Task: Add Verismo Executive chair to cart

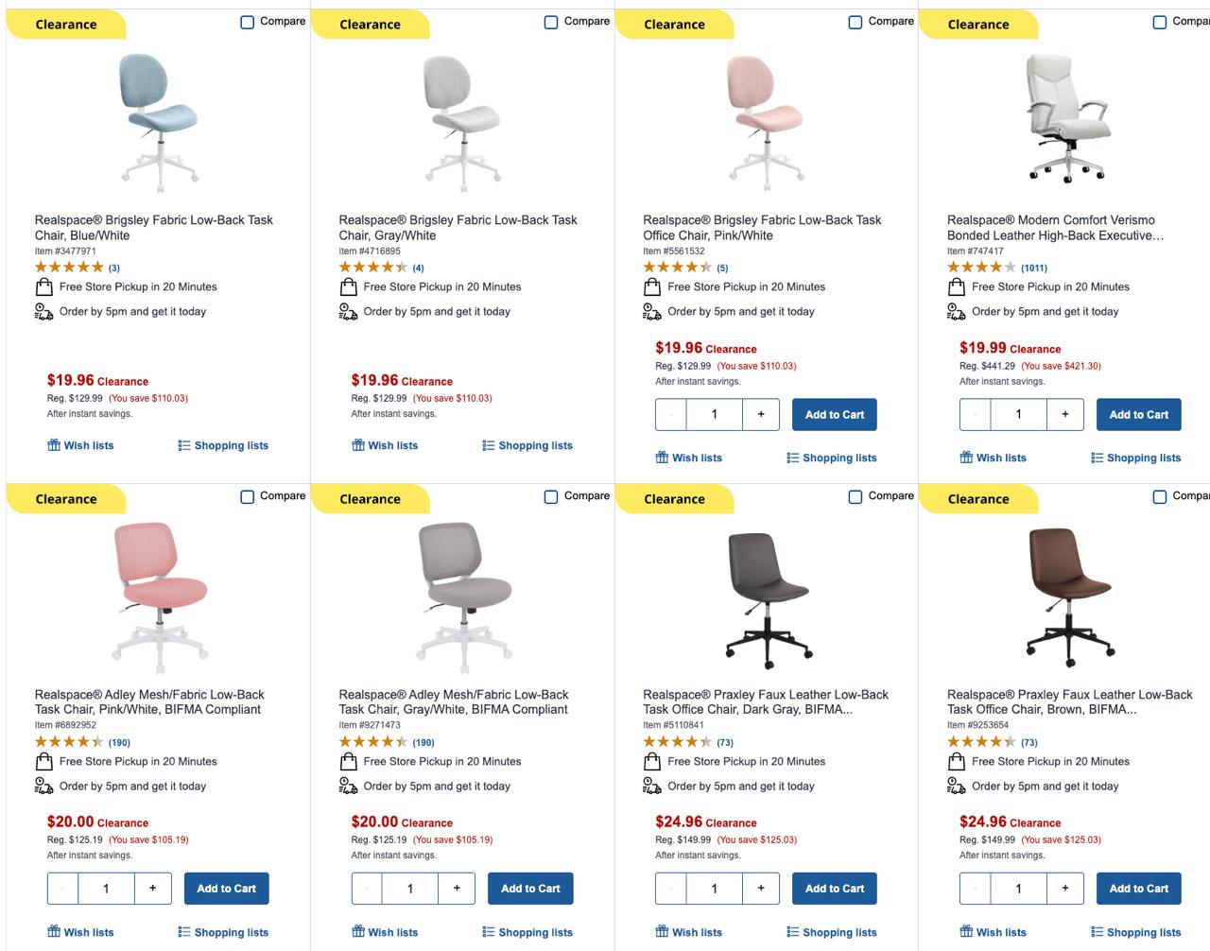Action: pos(1138,414)
